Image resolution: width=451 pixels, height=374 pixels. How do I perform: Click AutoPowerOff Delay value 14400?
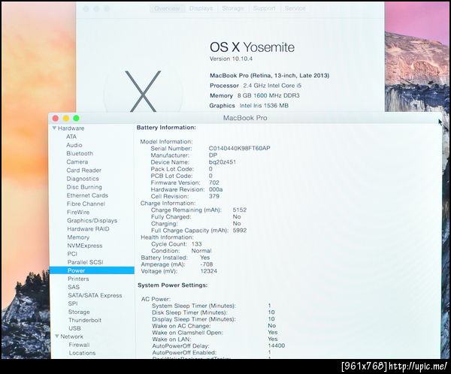click(277, 345)
